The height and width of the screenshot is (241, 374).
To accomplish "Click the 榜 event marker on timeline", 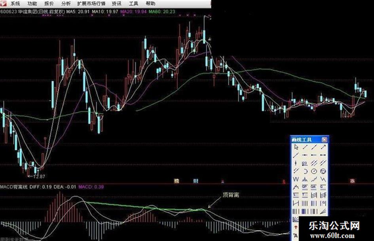I will pyautogui.click(x=177, y=181).
